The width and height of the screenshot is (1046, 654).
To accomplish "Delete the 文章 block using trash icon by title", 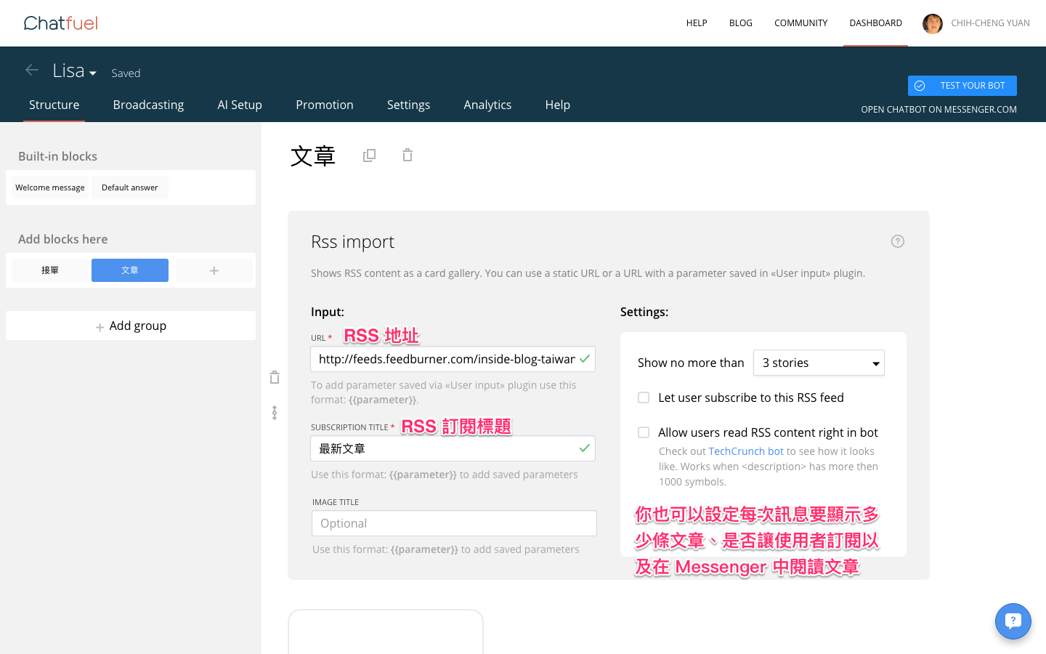I will coord(408,155).
